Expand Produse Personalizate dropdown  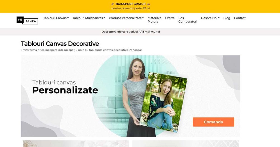pos(126,18)
